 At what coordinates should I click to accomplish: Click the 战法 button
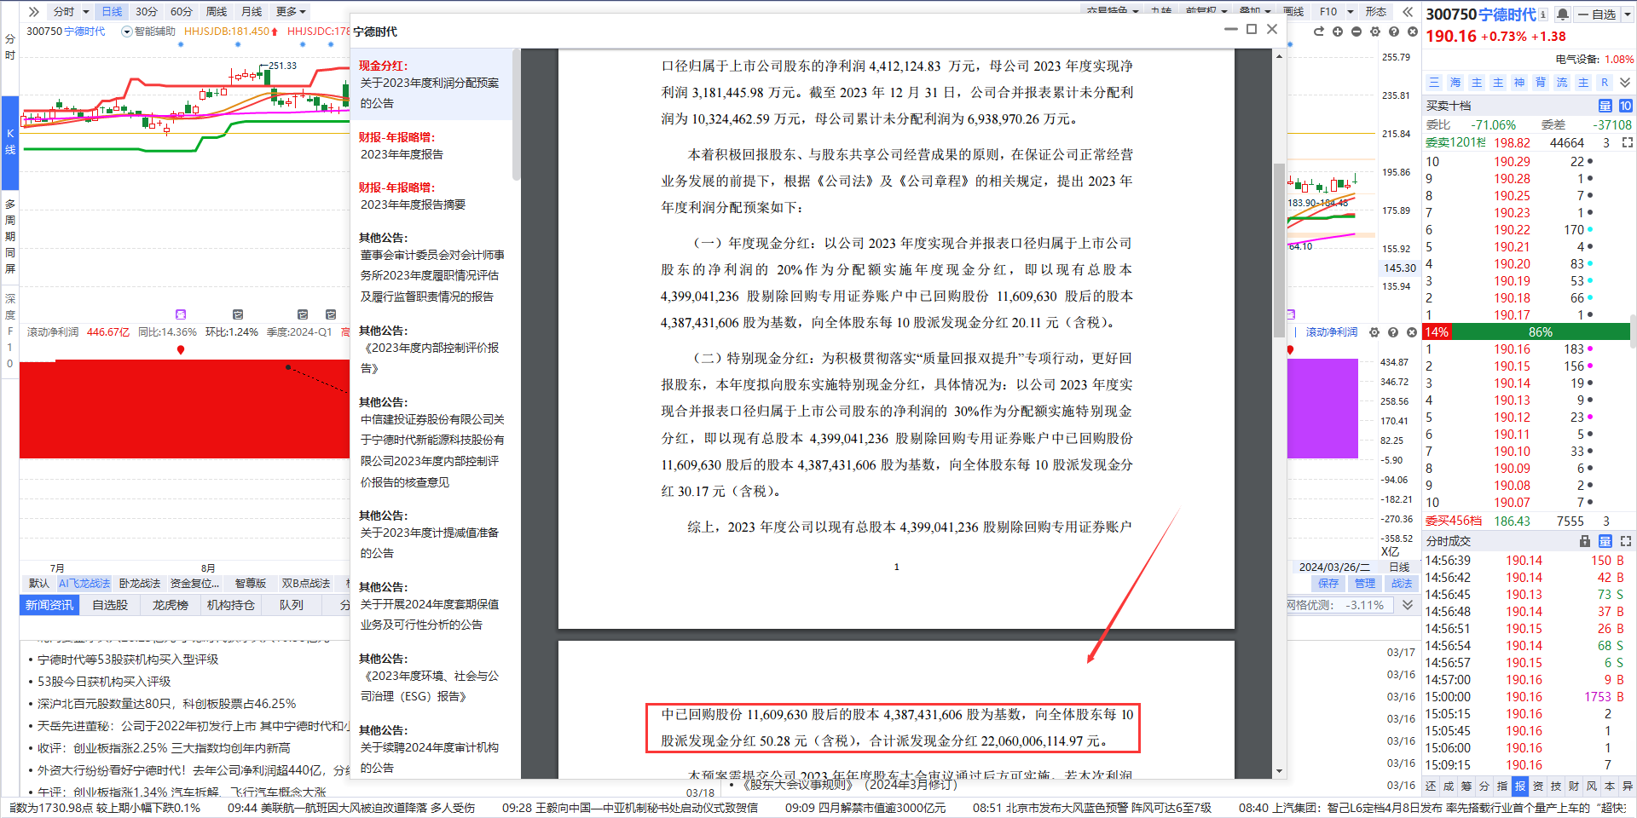[x=1402, y=584]
